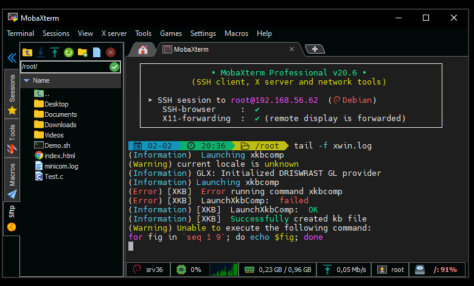Click the parent folder icon in SFTP toolbar
Screen dimensions: 474x286
tap(27, 52)
